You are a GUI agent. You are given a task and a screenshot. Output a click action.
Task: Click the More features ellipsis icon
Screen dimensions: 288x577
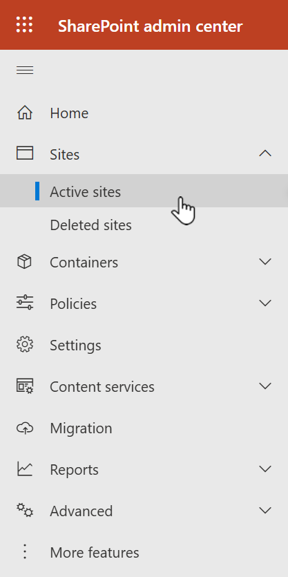[x=25, y=552]
